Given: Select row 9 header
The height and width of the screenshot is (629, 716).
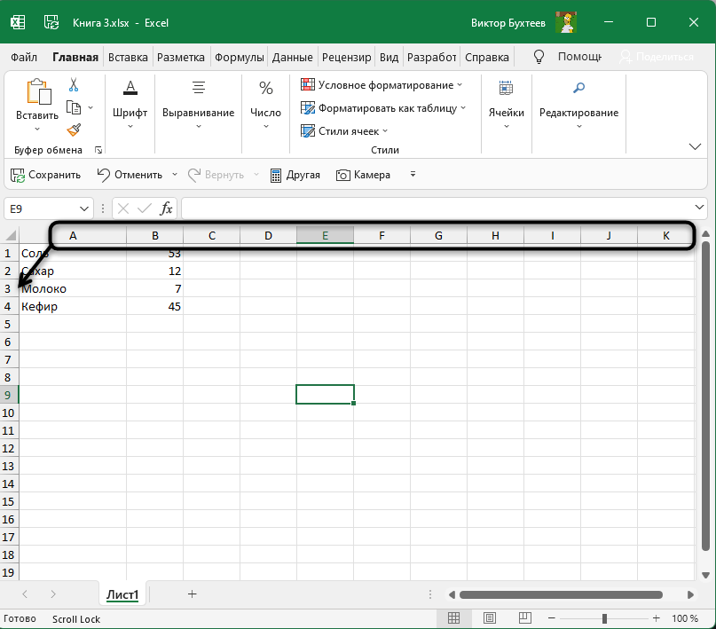Looking at the screenshot, I should point(9,395).
